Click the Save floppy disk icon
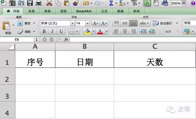 tap(30, 3)
